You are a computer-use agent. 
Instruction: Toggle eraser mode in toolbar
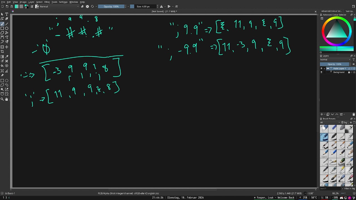click(x=82, y=6)
